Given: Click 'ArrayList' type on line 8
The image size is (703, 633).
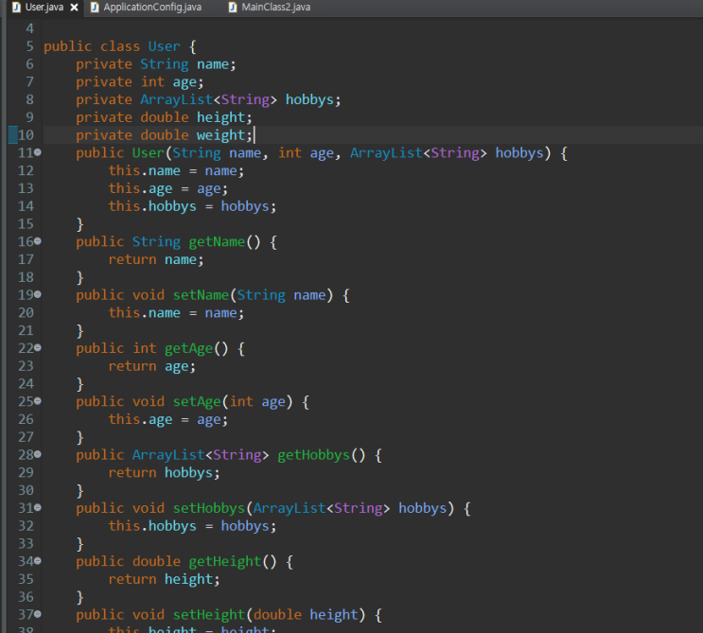Looking at the screenshot, I should [176, 99].
